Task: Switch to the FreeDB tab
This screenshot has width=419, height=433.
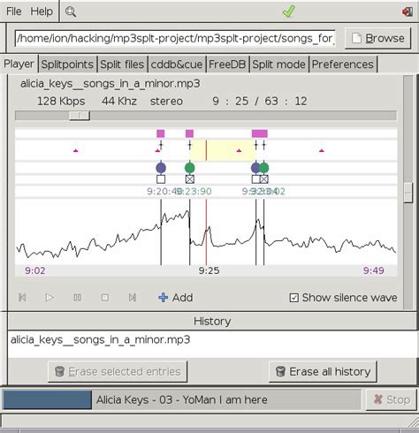Action: point(227,65)
